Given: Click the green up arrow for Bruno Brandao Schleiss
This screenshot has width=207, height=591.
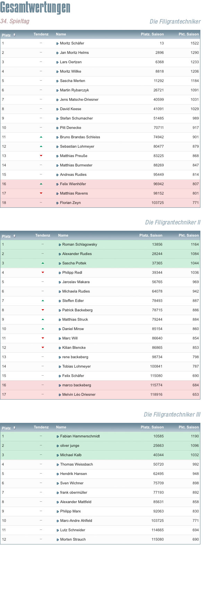Looking at the screenshot, I should (41, 137).
